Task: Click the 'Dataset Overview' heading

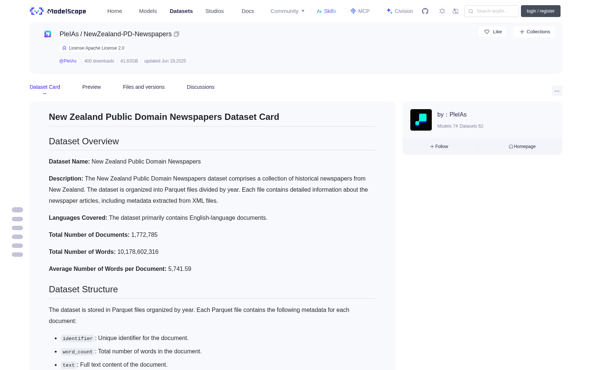Action: click(x=84, y=141)
